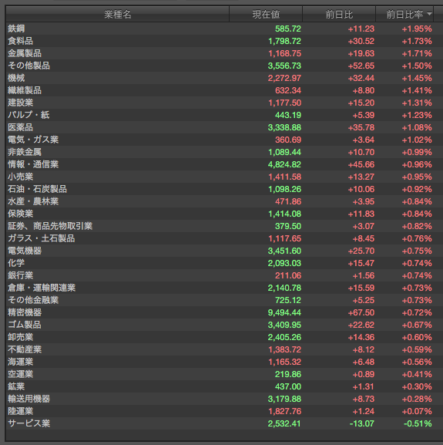This screenshot has width=443, height=445.
Task: Select the 卸売業 row
Action: click(x=224, y=338)
